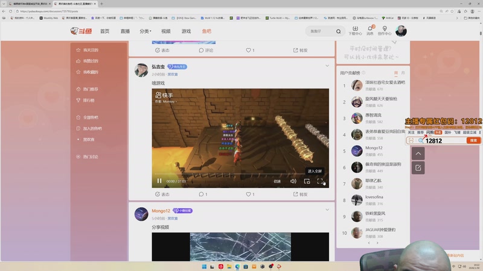The width and height of the screenshot is (483, 271).
Task: Click 表态 on the topmost post
Action: click(x=162, y=50)
